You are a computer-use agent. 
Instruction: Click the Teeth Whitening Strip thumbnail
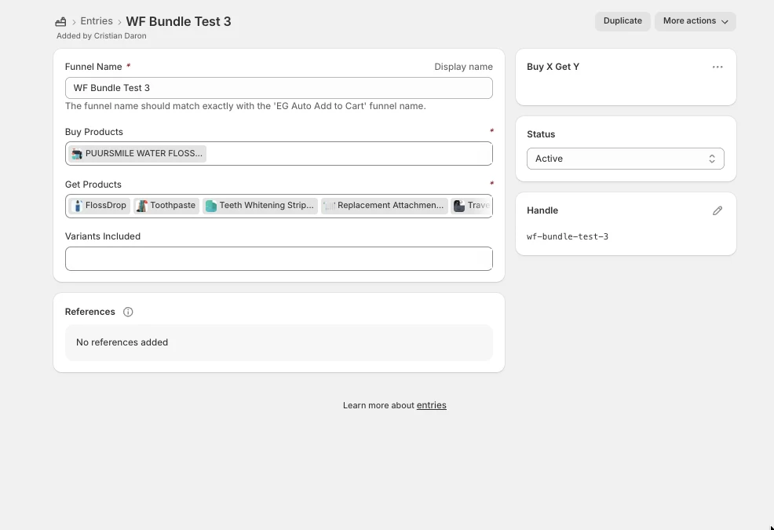[211, 206]
